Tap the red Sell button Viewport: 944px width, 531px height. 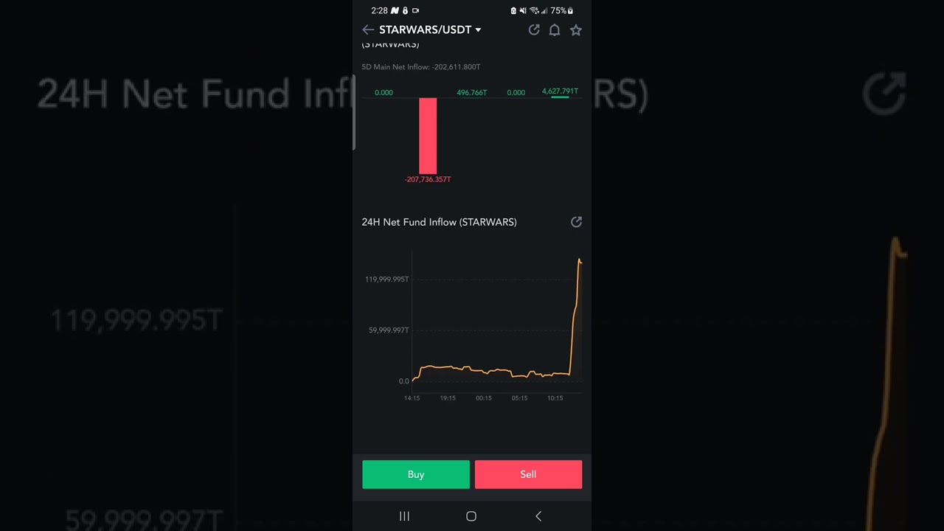coord(528,474)
